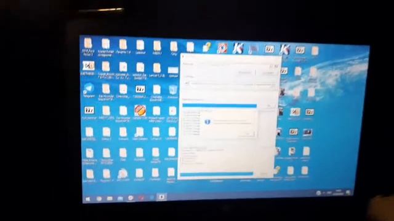The width and height of the screenshot is (394, 221).
Task: Open the notification center icon in tray
Action: (348, 192)
